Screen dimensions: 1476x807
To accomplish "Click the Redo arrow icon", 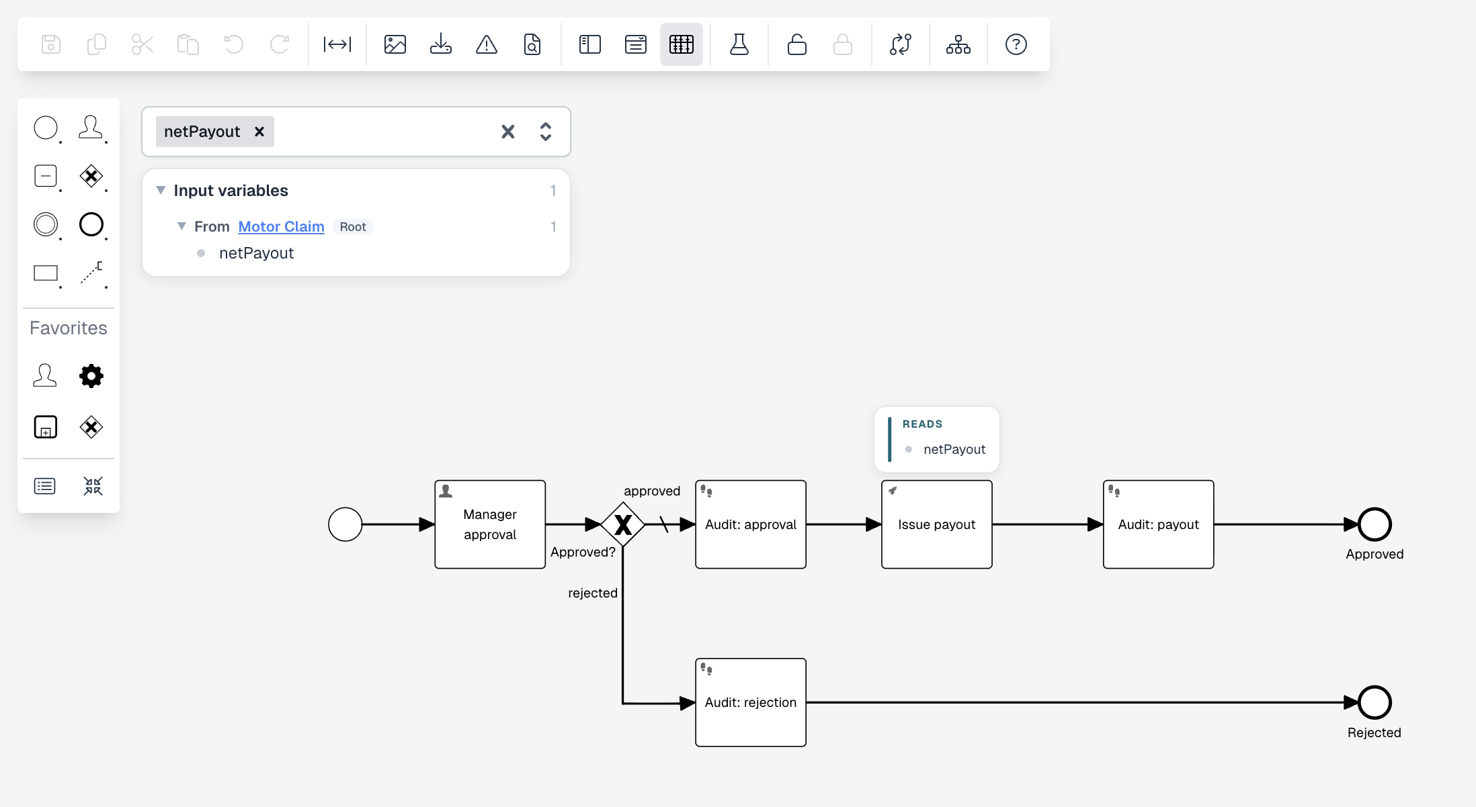I will tap(280, 44).
